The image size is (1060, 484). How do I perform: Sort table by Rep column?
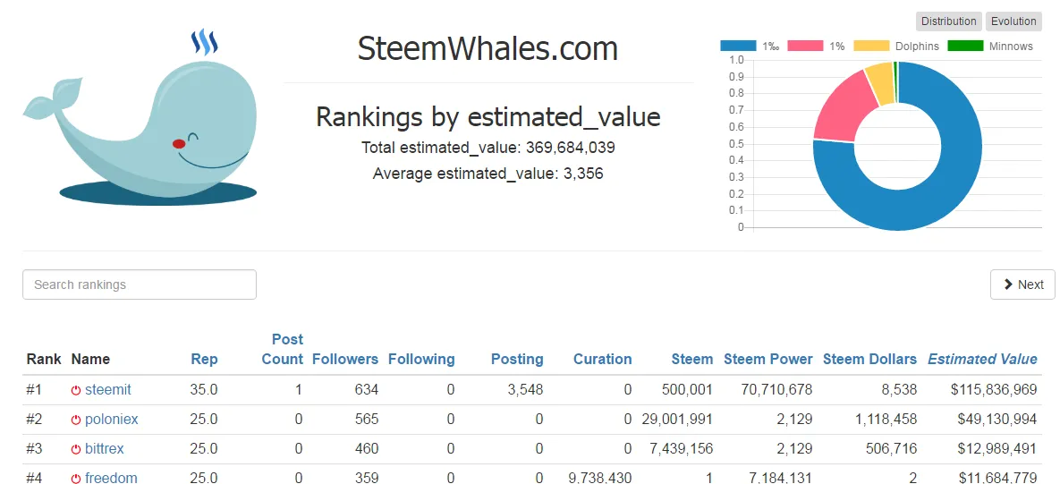click(204, 360)
